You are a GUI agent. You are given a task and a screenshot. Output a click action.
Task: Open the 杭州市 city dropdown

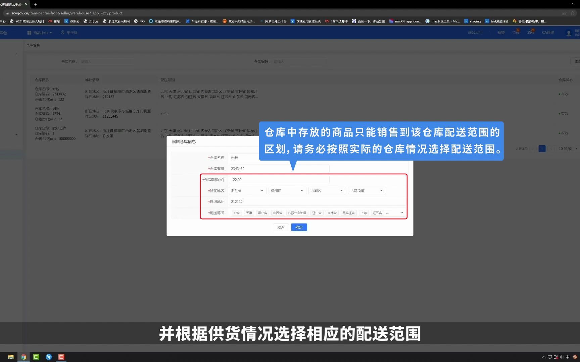(x=287, y=191)
